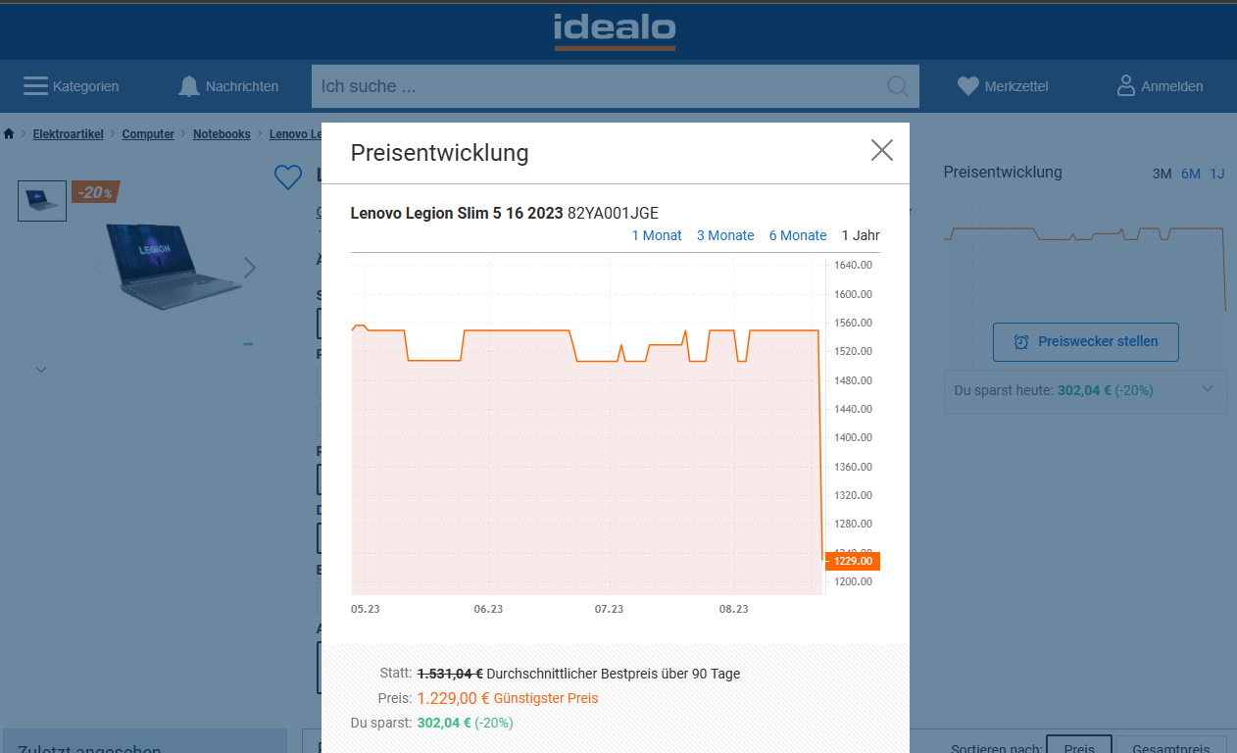Image resolution: width=1237 pixels, height=753 pixels.
Task: Select the laptop product thumbnail
Action: (42, 200)
